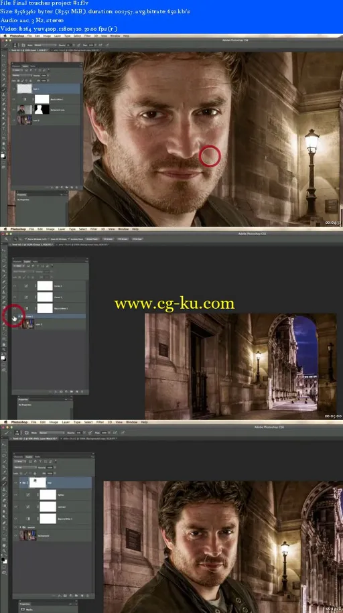
Task: Select the Brush tool in middle frame toolbar
Action: [x=4, y=287]
